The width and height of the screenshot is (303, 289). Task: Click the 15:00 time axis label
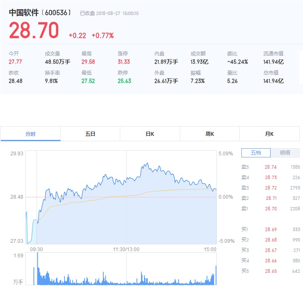[210, 249]
